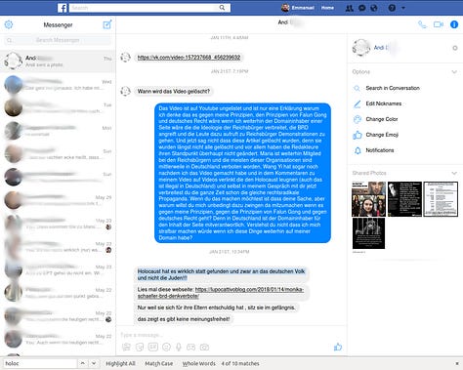463x370 pixels.
Task: Click the bell icon next to Notifications
Action: 358,150
